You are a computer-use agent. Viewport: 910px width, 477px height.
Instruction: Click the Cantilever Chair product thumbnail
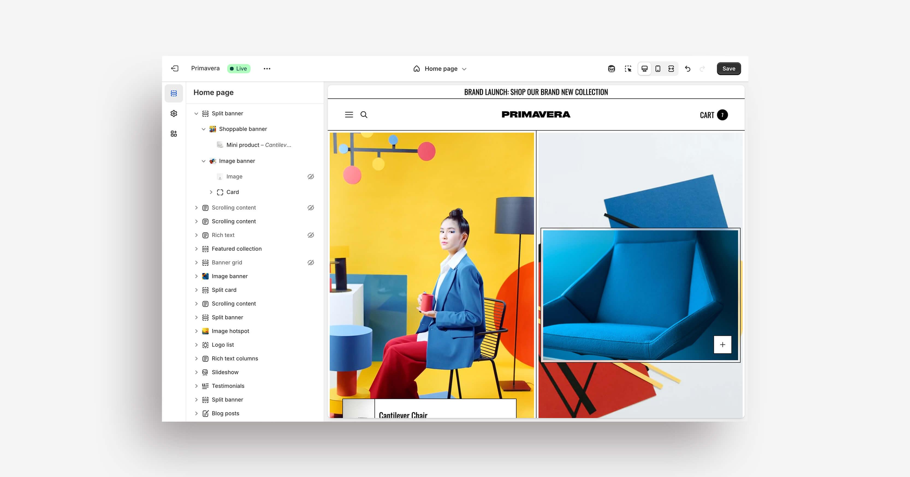pos(358,409)
